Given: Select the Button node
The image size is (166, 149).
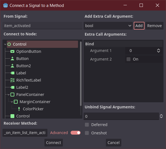Looking at the screenshot, I should [x=22, y=59].
